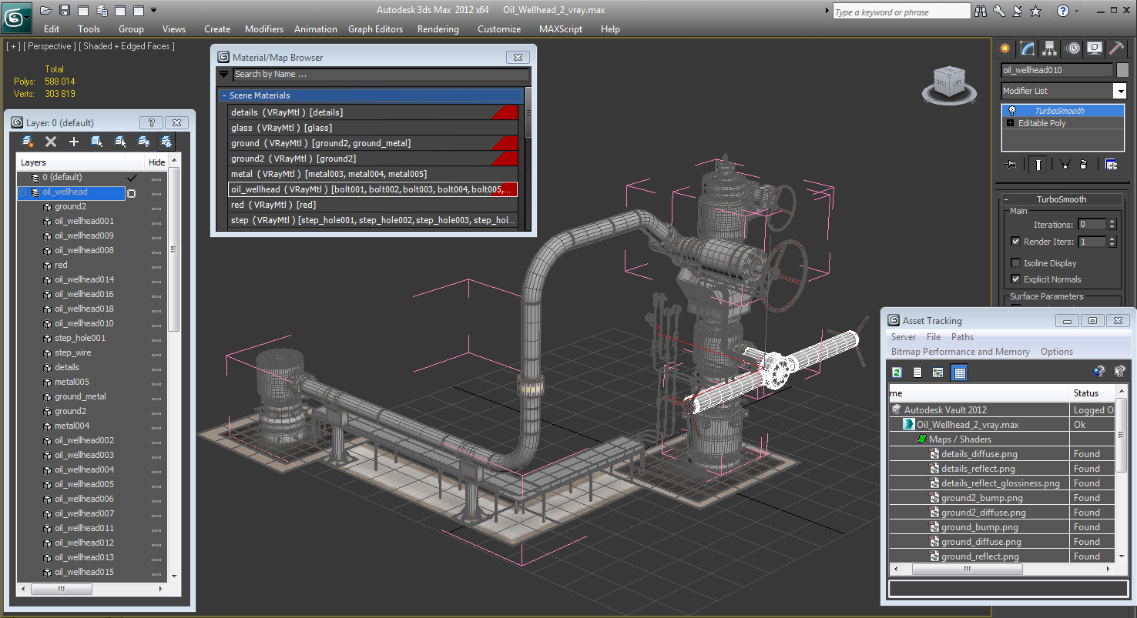Screen dimensions: 1137x618
Task: Open the Hierarchy command panel tab
Action: pyautogui.click(x=1050, y=48)
